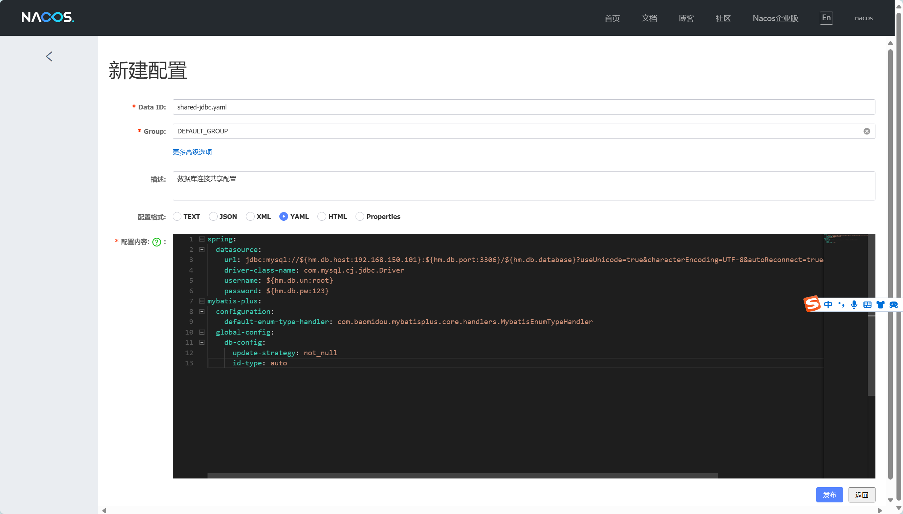Activate Sogou voice input microphone
Image resolution: width=903 pixels, height=514 pixels.
point(854,304)
